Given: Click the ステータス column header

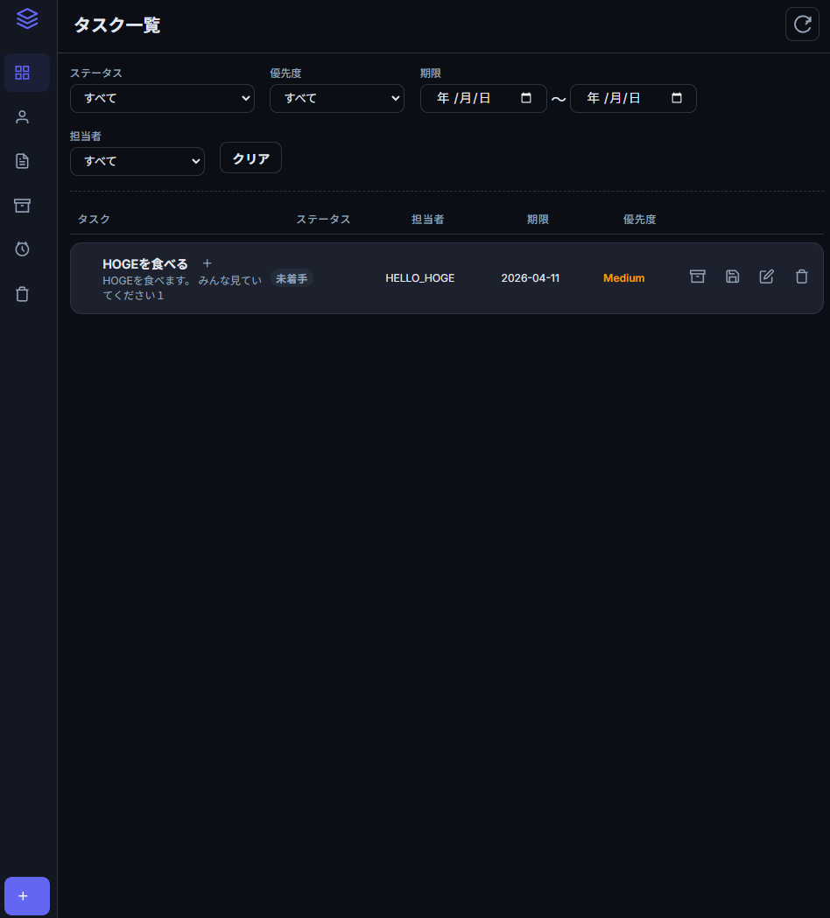Looking at the screenshot, I should coord(323,219).
